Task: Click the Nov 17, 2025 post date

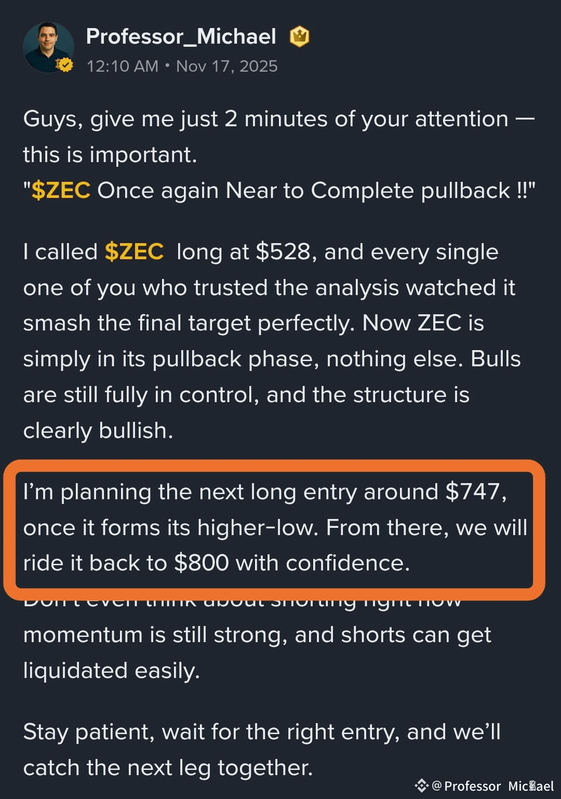Action: tap(227, 66)
